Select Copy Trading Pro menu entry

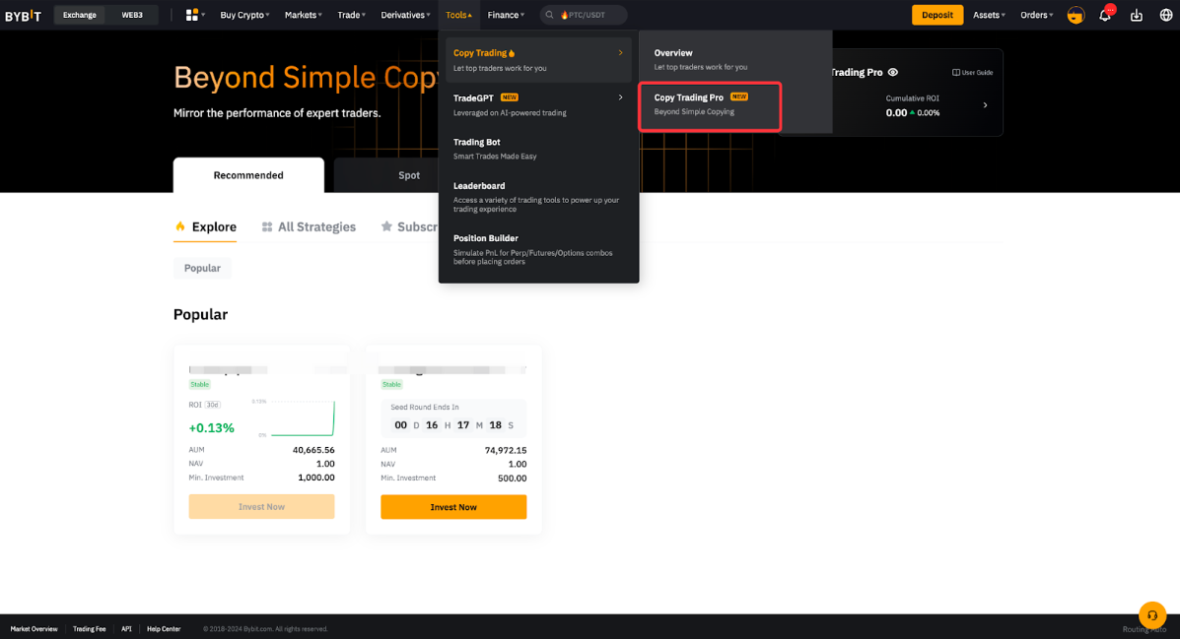click(x=710, y=104)
